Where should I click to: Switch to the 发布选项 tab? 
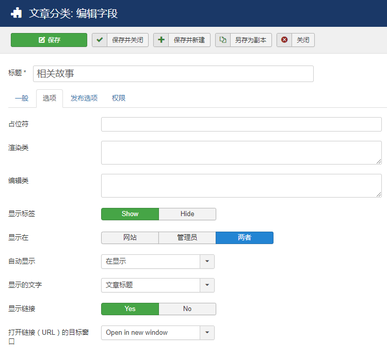tap(84, 98)
